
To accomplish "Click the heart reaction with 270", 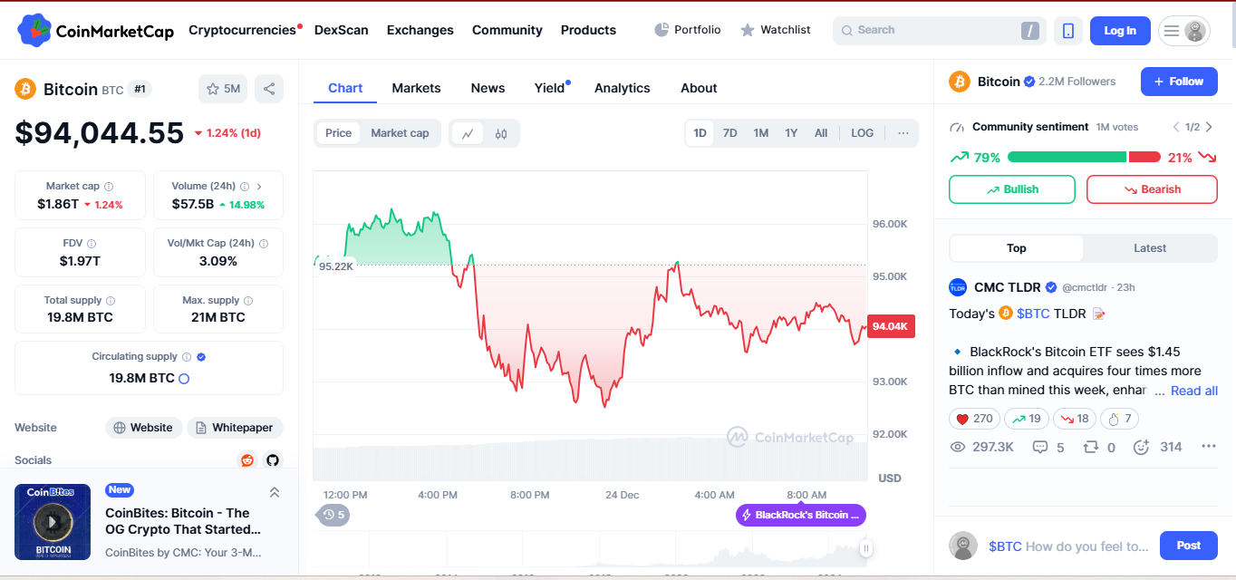I will pyautogui.click(x=974, y=419).
